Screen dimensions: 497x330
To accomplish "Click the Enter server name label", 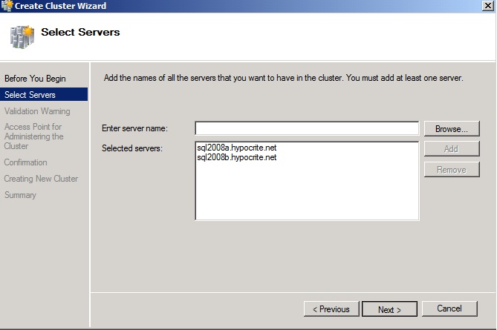I will (x=134, y=128).
